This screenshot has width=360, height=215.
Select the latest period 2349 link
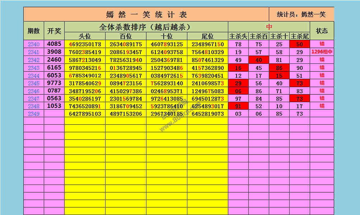(33, 114)
